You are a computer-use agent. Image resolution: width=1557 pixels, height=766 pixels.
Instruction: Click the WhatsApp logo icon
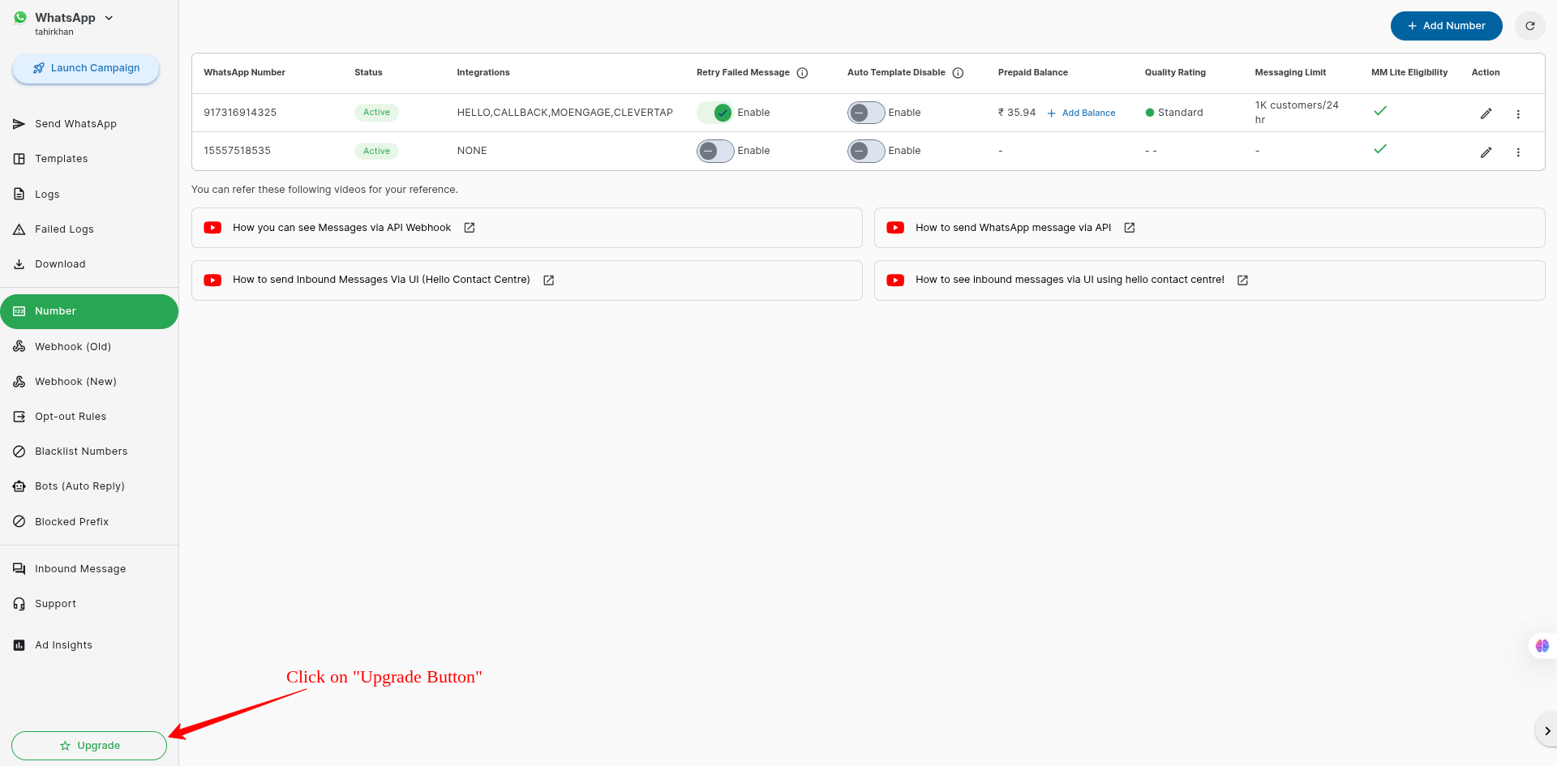pos(20,18)
